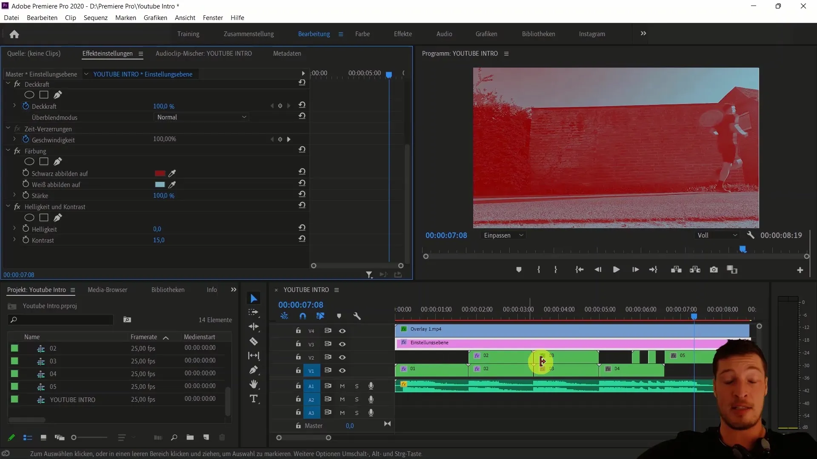The height and width of the screenshot is (459, 817).
Task: Solo audio track A2
Action: pyautogui.click(x=357, y=399)
